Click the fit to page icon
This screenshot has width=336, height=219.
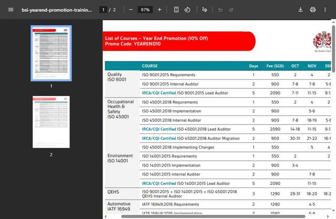(x=176, y=9)
